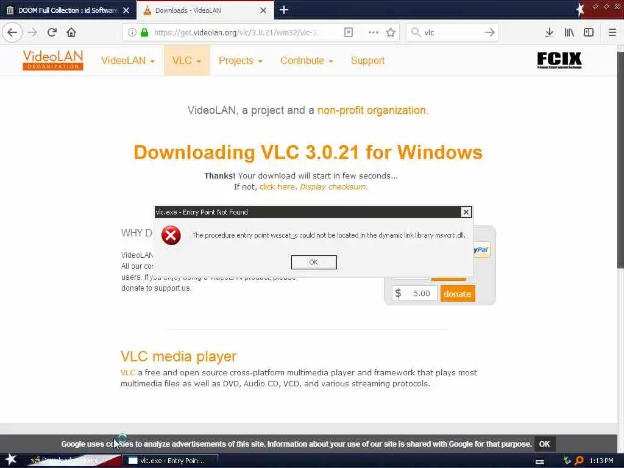The width and height of the screenshot is (624, 468).
Task: Close the DOOM Full Collection tab
Action: point(126,10)
